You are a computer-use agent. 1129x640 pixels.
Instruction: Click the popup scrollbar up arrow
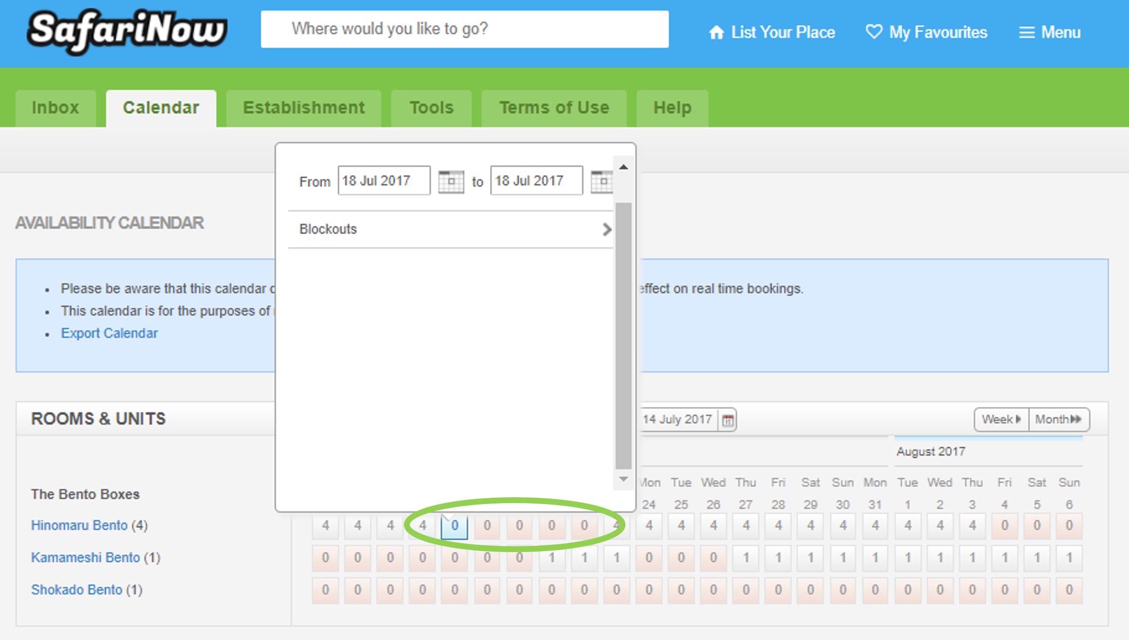tap(624, 167)
